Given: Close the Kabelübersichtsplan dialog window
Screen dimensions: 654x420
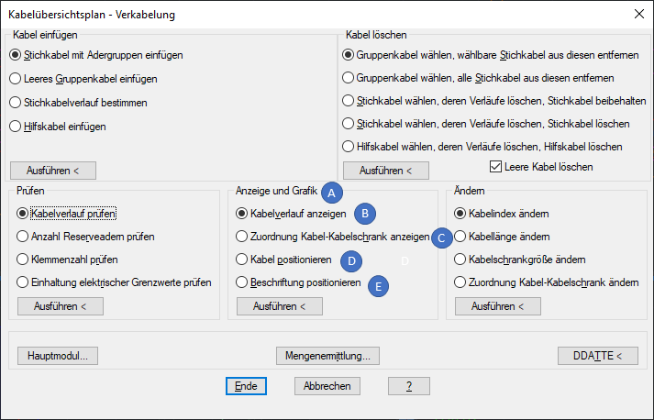Looking at the screenshot, I should pyautogui.click(x=639, y=14).
